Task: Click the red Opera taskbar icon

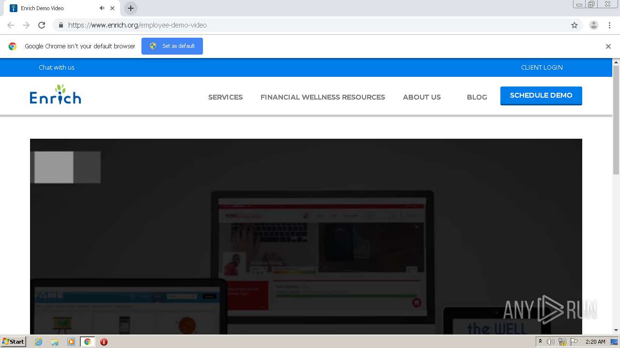Action: coord(104,342)
